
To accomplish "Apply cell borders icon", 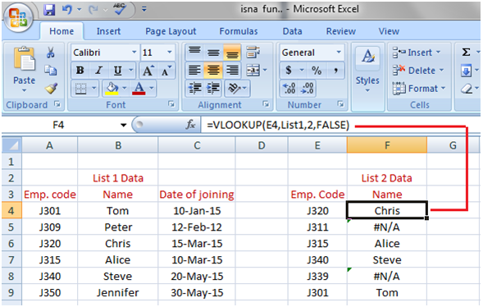I will coord(81,89).
